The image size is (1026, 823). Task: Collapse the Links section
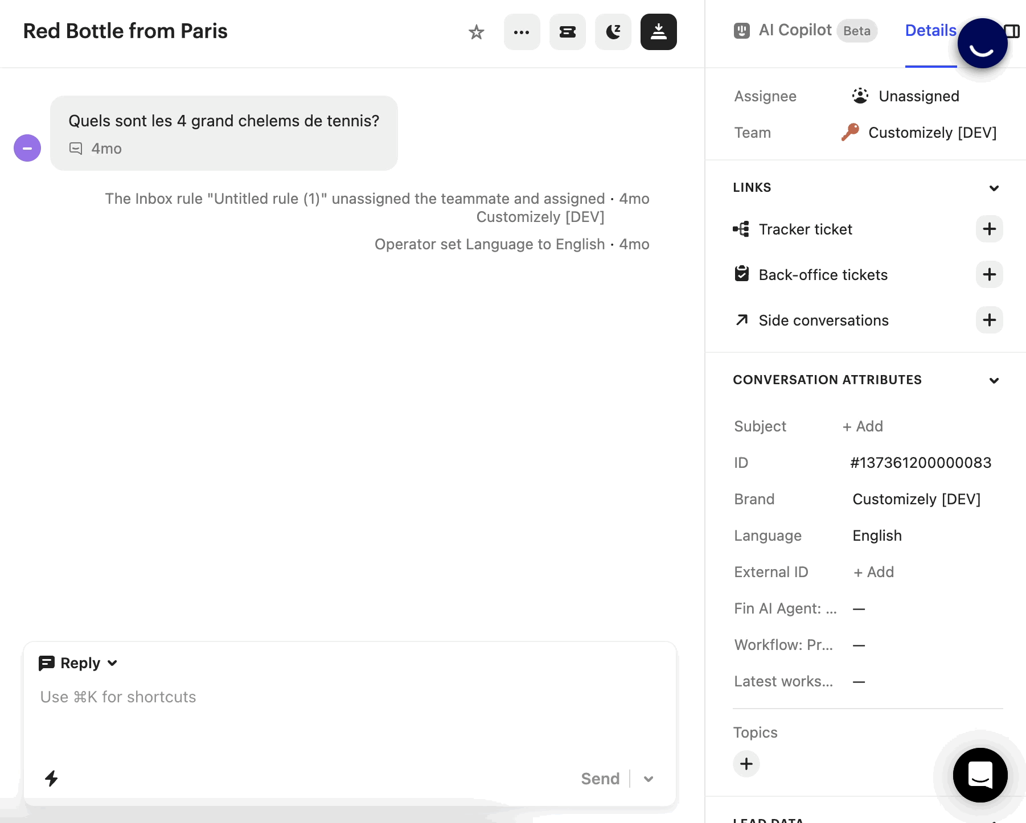[x=994, y=188]
